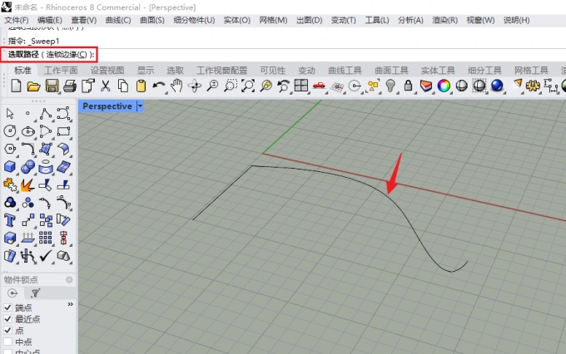Toggle the 端点 object snap checkbox

tap(7, 307)
